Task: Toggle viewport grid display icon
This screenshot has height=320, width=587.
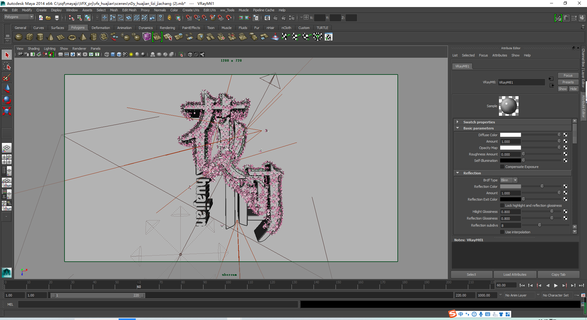Action: [x=61, y=55]
